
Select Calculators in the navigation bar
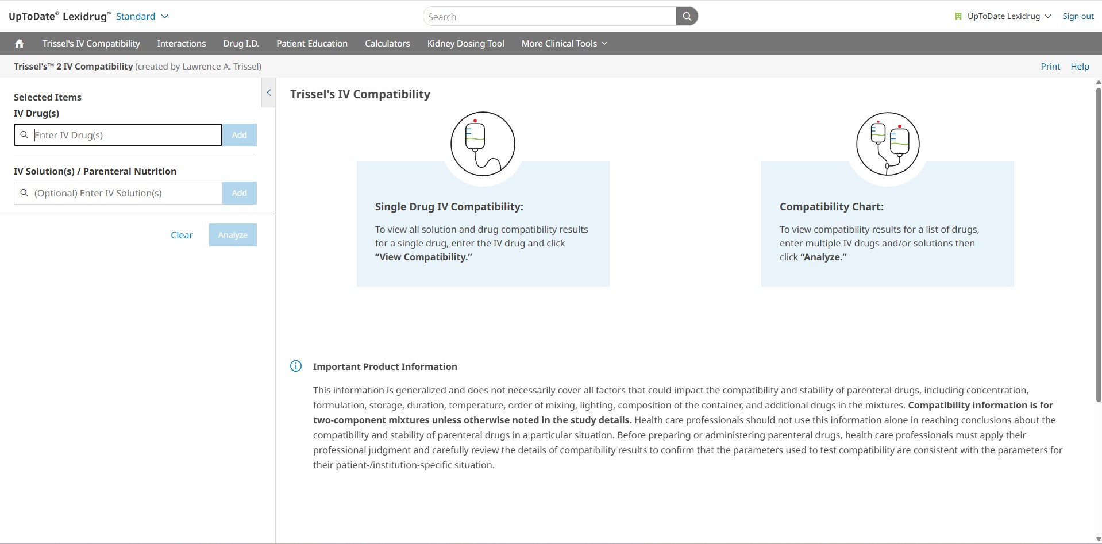[x=387, y=44]
